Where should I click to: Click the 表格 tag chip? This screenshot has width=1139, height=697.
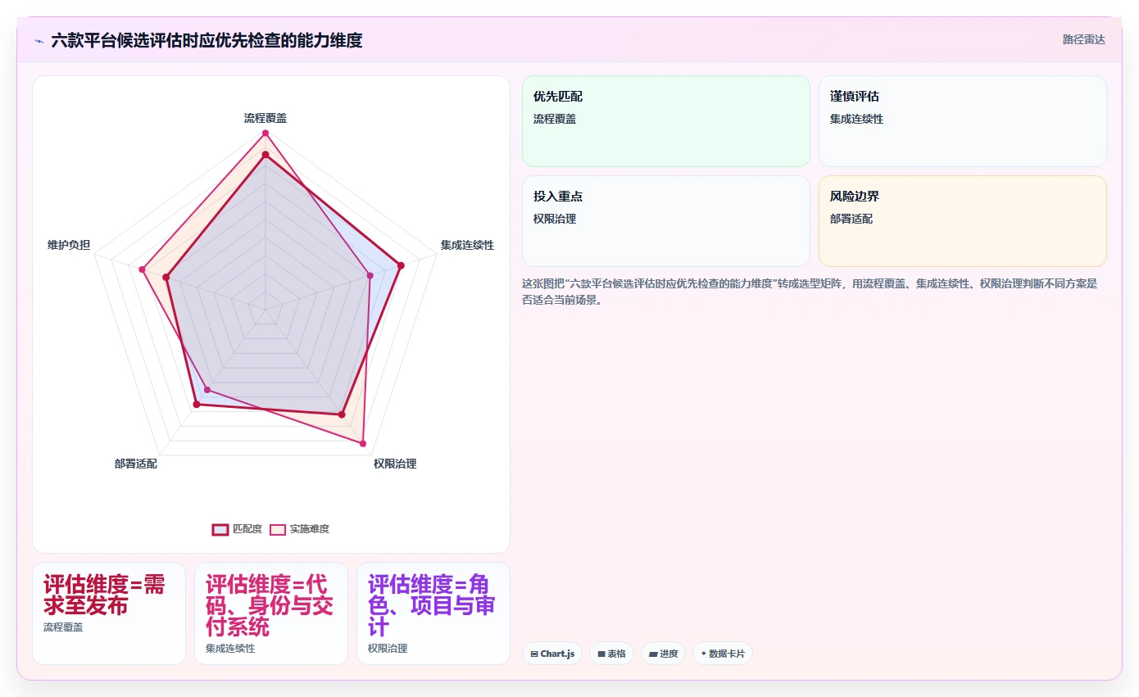(611, 654)
